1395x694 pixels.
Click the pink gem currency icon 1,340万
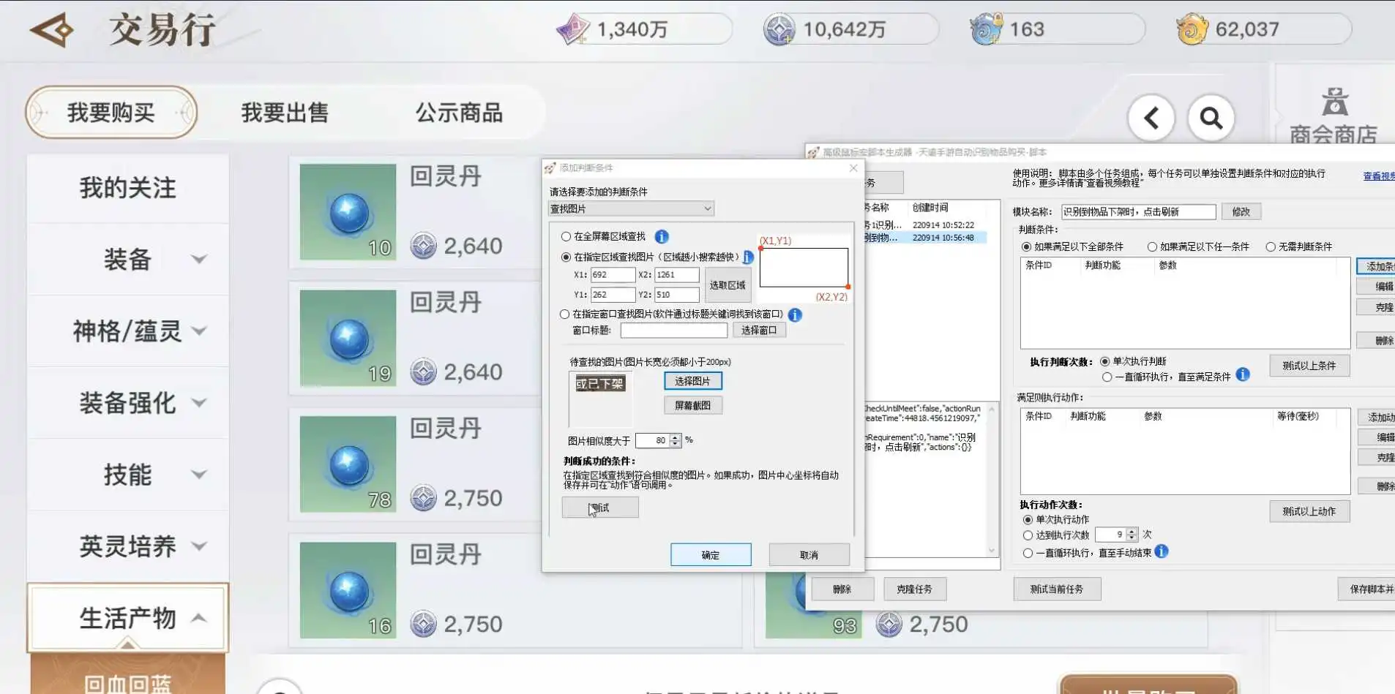point(572,29)
